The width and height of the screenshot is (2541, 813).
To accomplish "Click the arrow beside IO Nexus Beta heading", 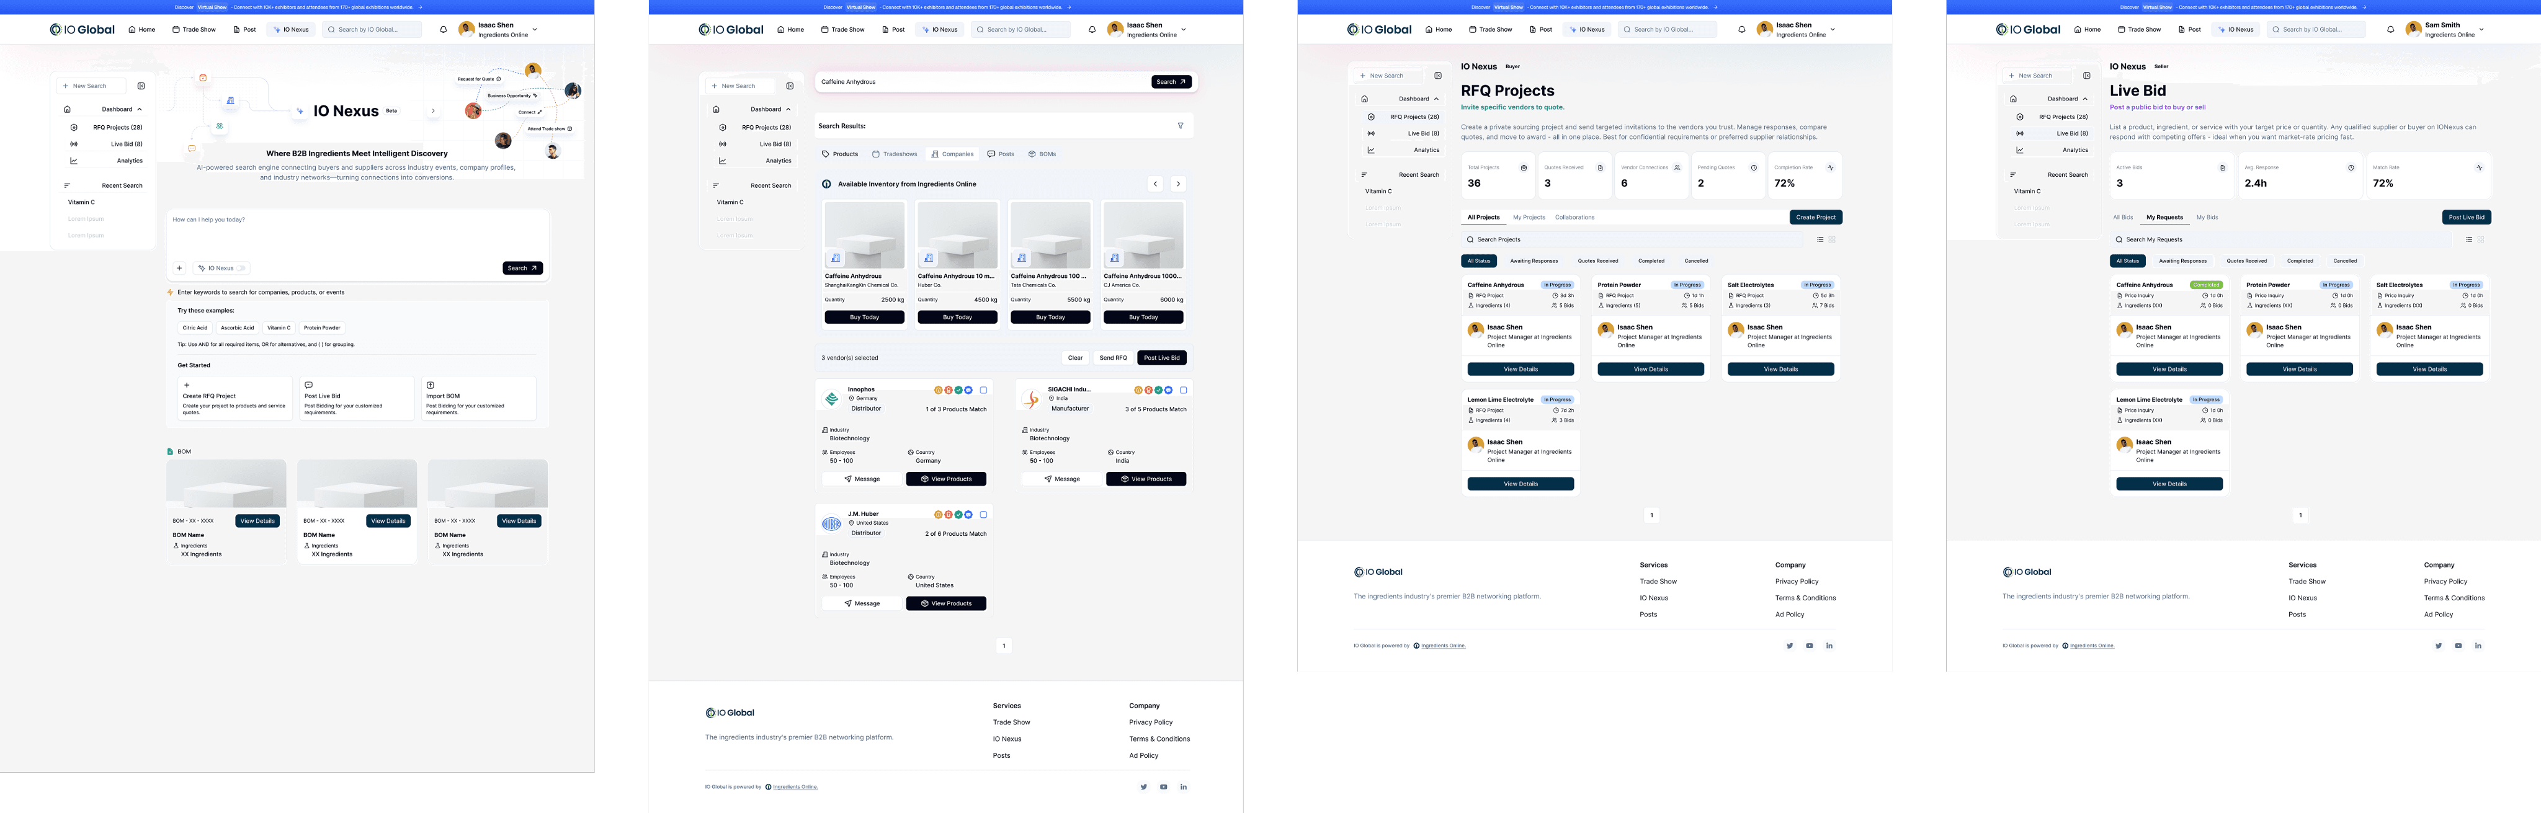I will point(433,112).
